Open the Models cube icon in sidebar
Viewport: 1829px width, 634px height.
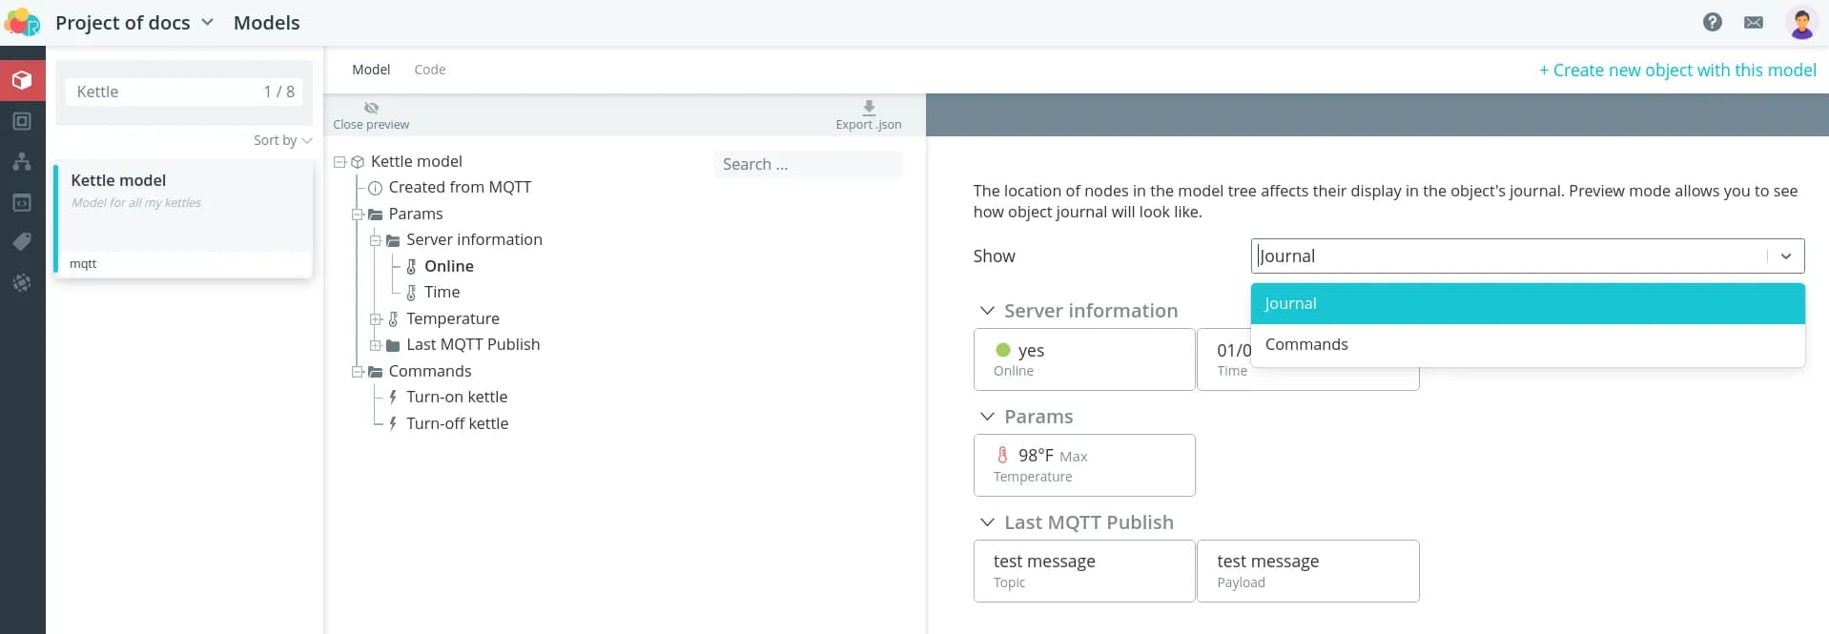22,80
